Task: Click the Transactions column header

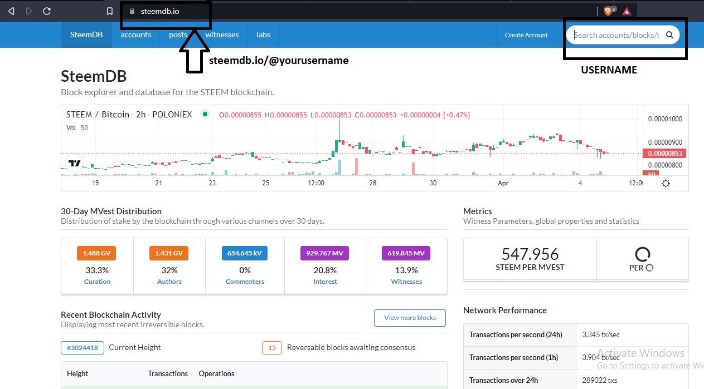Action: coord(168,373)
